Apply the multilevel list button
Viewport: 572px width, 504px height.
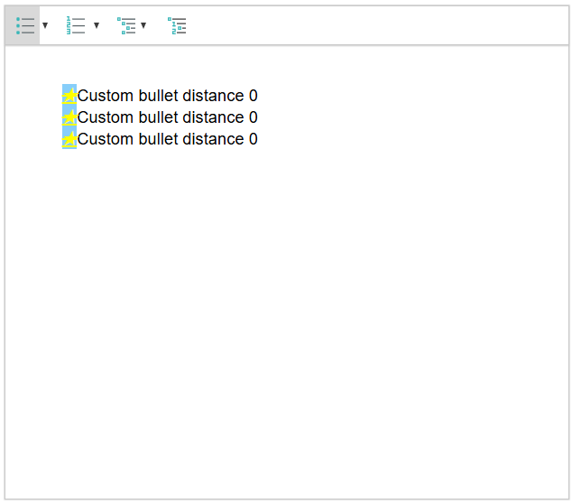click(126, 25)
